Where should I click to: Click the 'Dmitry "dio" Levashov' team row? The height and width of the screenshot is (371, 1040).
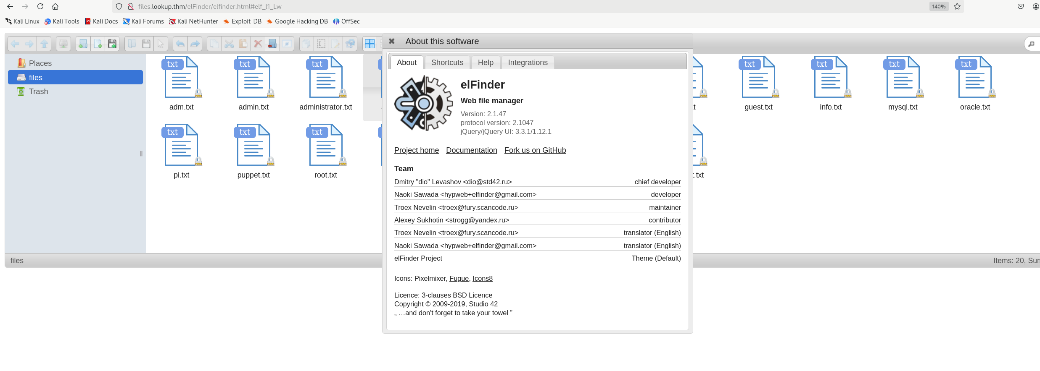(x=538, y=182)
